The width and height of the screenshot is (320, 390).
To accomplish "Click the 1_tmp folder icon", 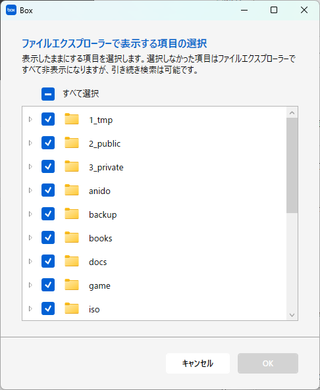I will click(x=72, y=119).
